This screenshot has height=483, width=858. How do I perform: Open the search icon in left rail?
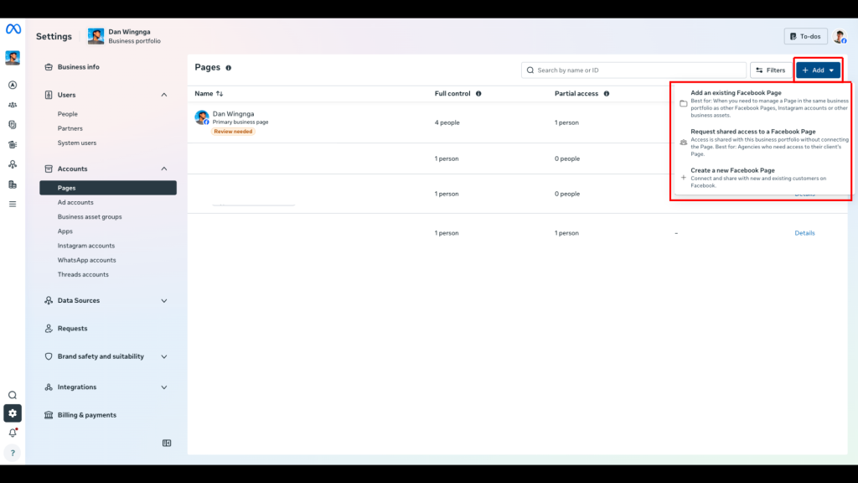pos(13,396)
